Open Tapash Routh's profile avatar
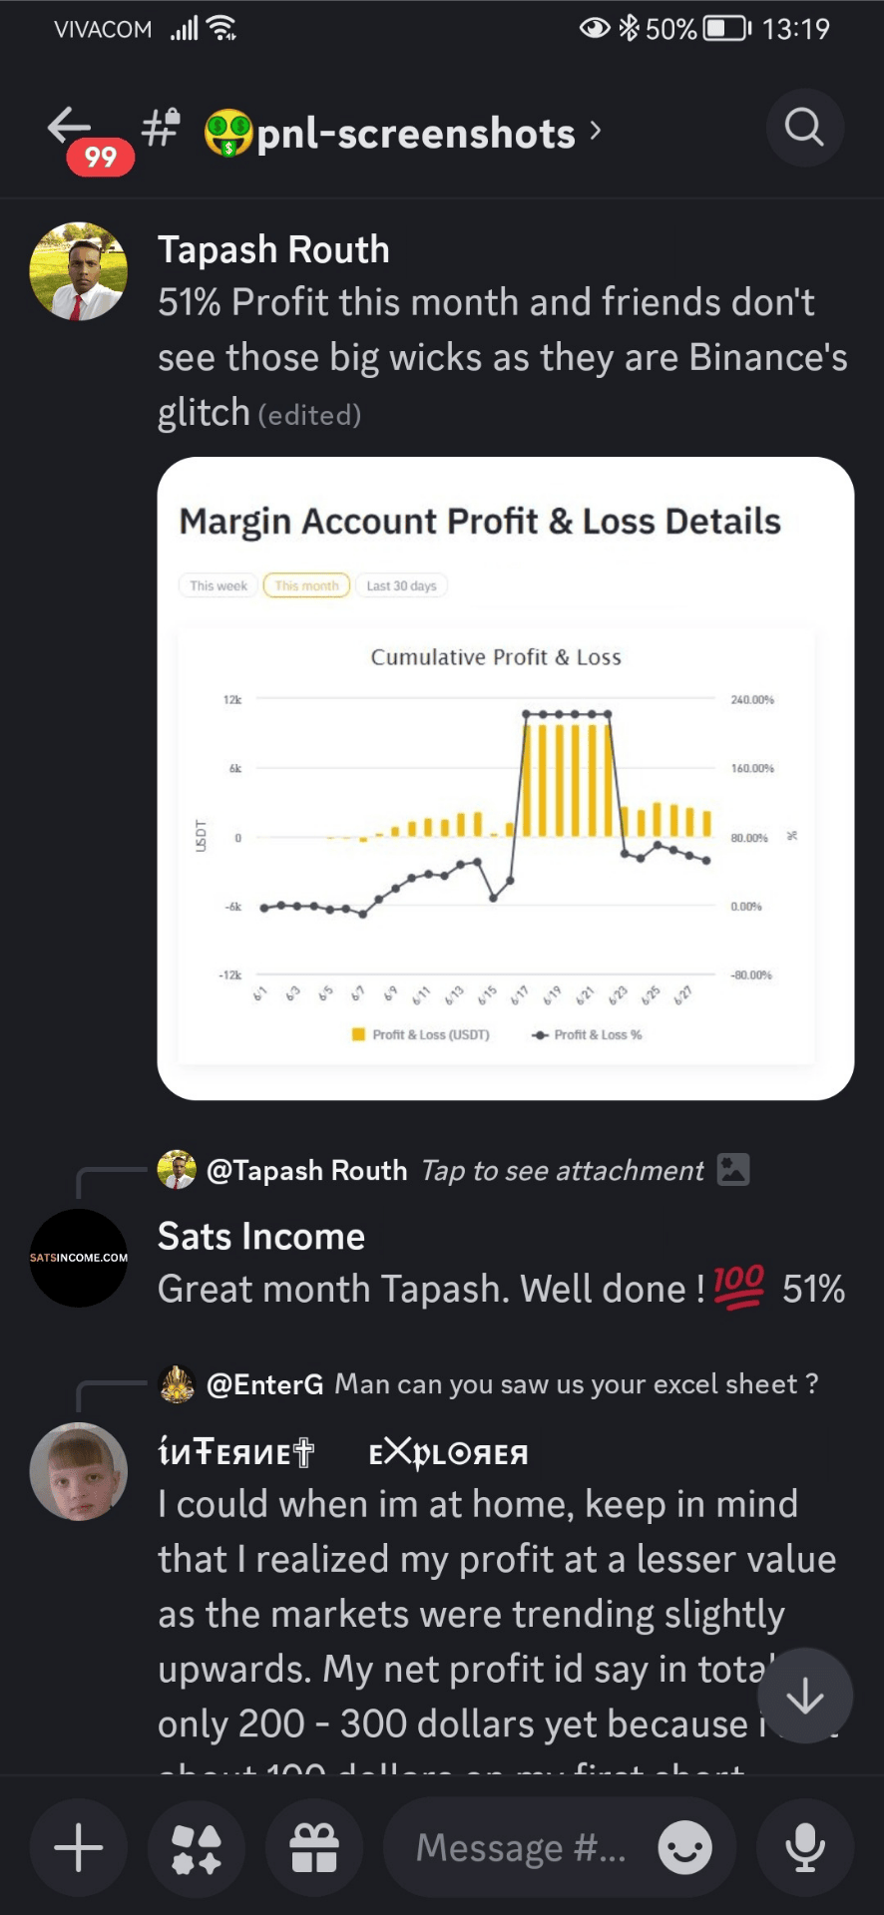This screenshot has width=884, height=1915. [79, 271]
